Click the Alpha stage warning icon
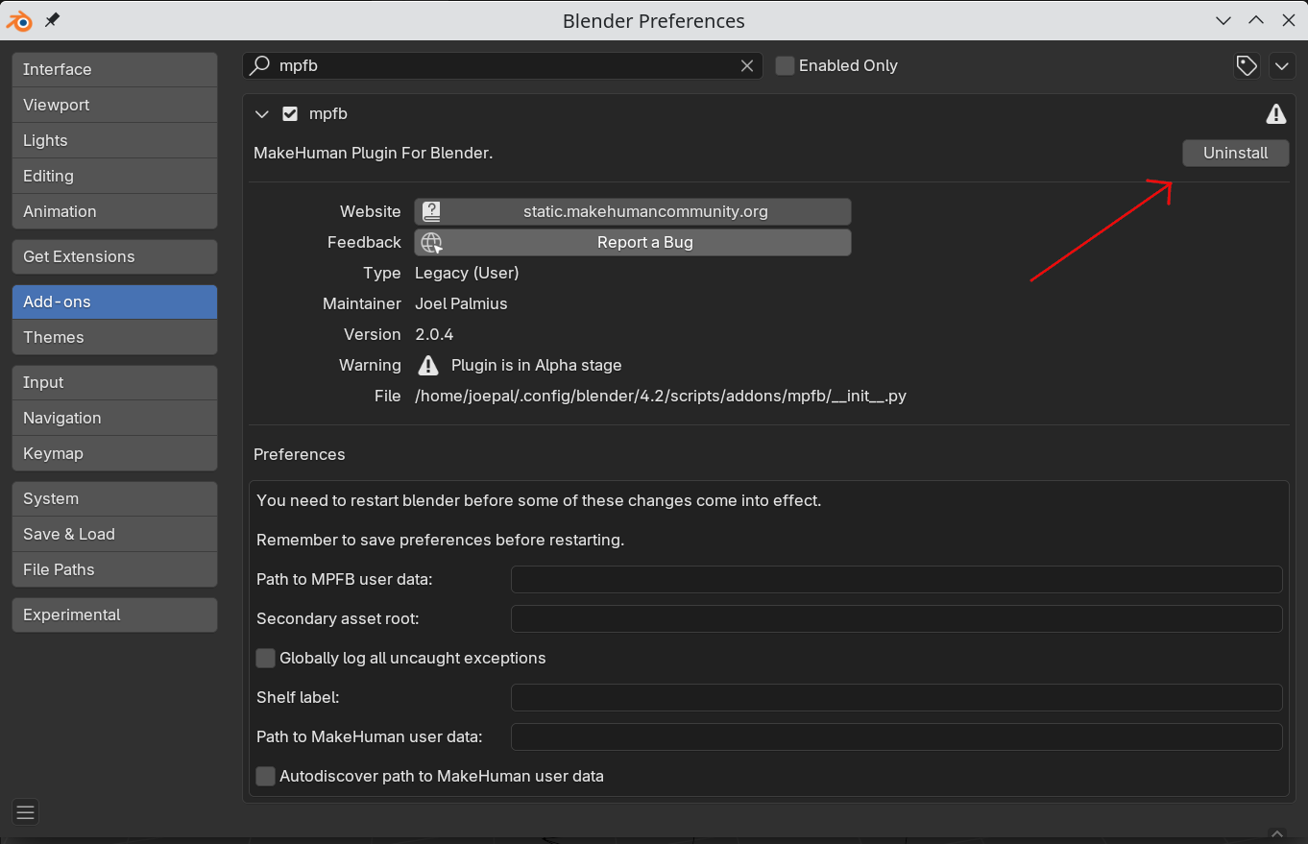 click(x=428, y=365)
